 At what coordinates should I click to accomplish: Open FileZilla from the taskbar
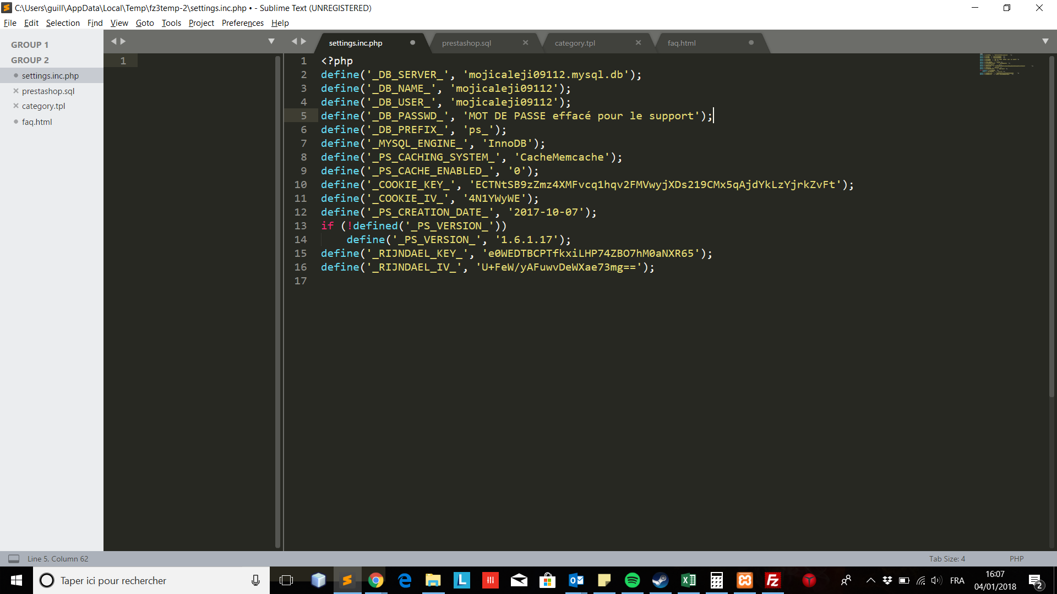[x=773, y=580]
